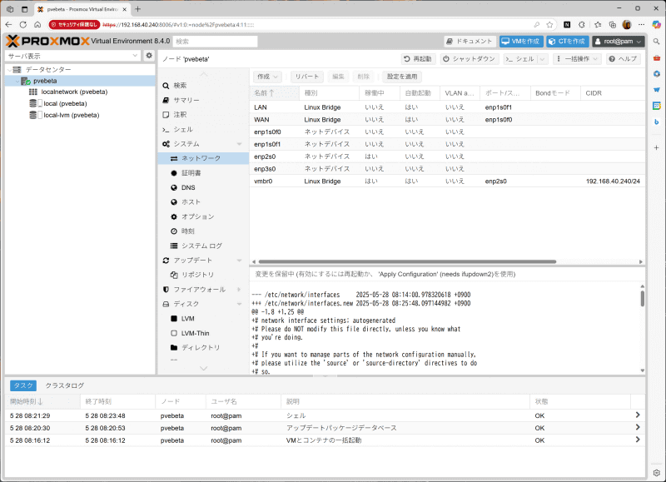This screenshot has height=482, width=666.
Task: Select the vmbr0 bridge row
Action: click(x=447, y=181)
